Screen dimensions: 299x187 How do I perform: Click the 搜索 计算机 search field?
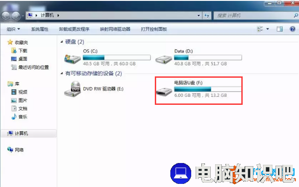[x=253, y=16]
